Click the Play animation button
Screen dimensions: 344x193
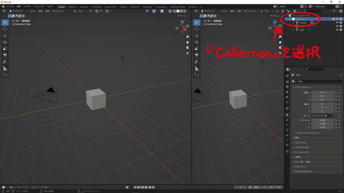pyautogui.click(x=146, y=187)
